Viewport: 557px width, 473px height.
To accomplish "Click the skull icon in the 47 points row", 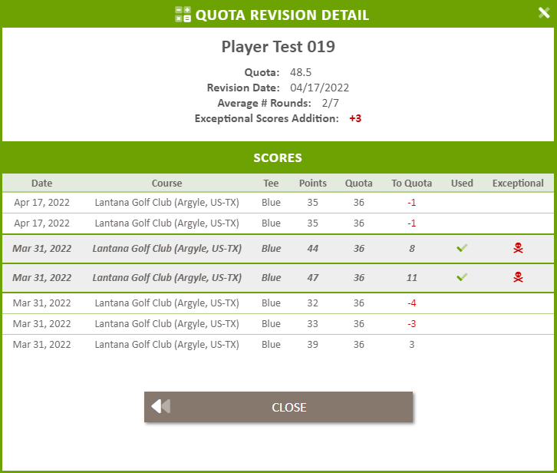I will (518, 277).
